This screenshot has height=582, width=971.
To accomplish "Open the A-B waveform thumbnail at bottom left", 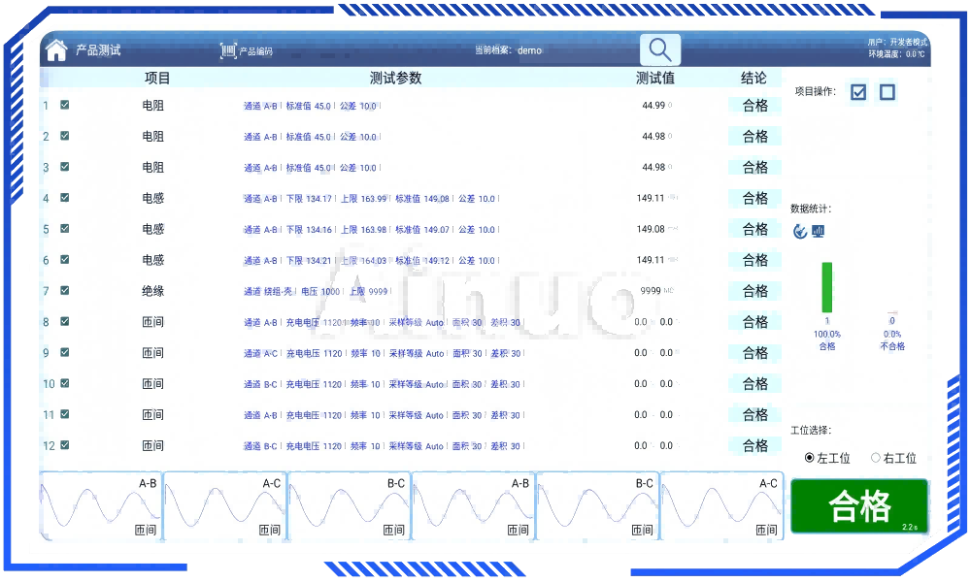I will coord(101,504).
